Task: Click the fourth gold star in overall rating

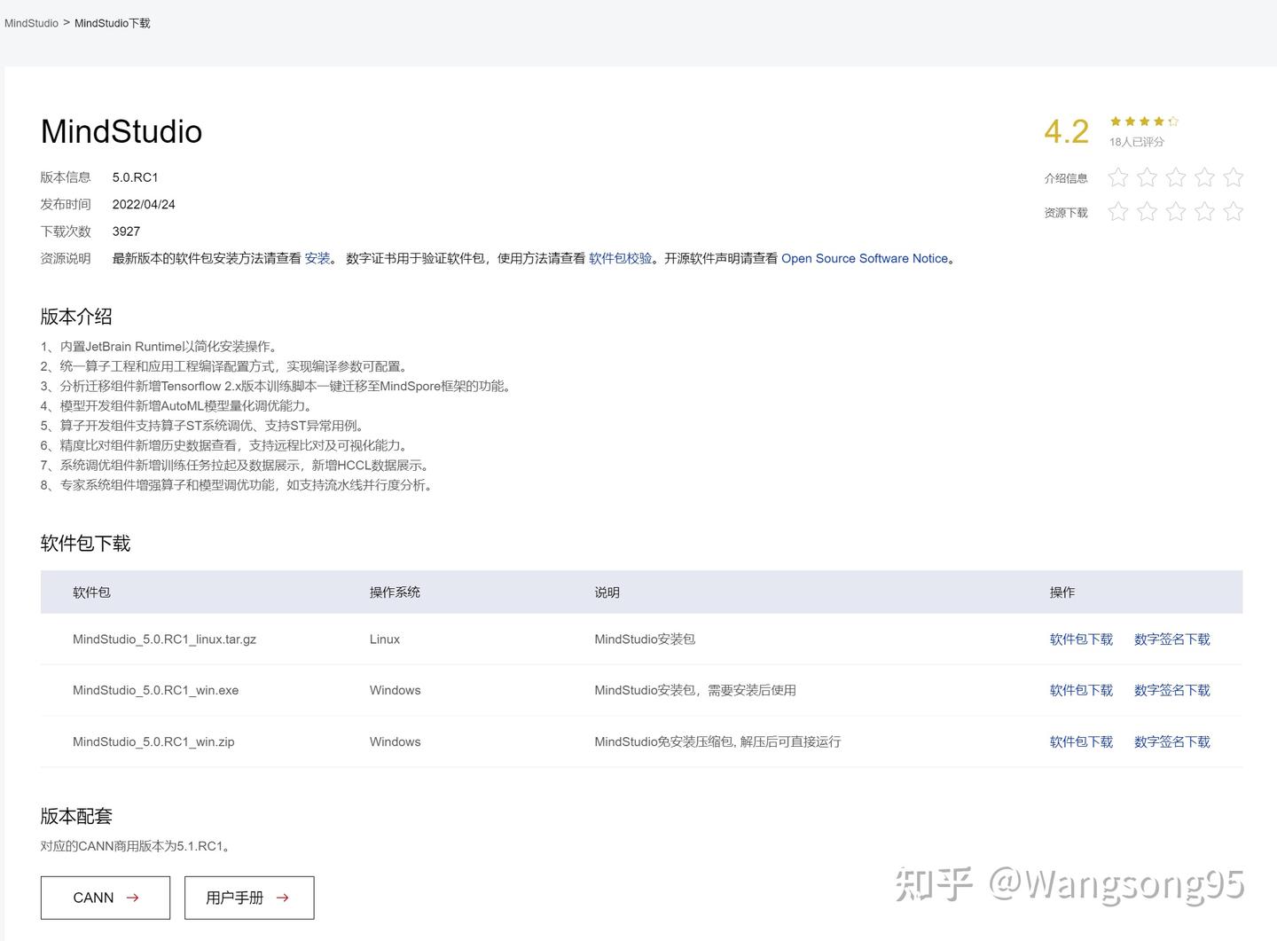Action: point(1158,122)
